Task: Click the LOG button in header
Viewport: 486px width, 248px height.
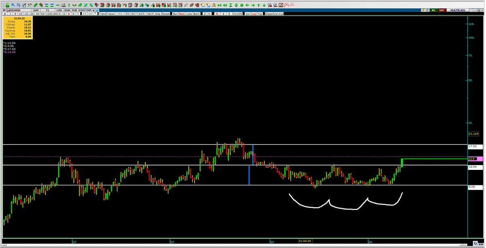Action: (x=59, y=10)
